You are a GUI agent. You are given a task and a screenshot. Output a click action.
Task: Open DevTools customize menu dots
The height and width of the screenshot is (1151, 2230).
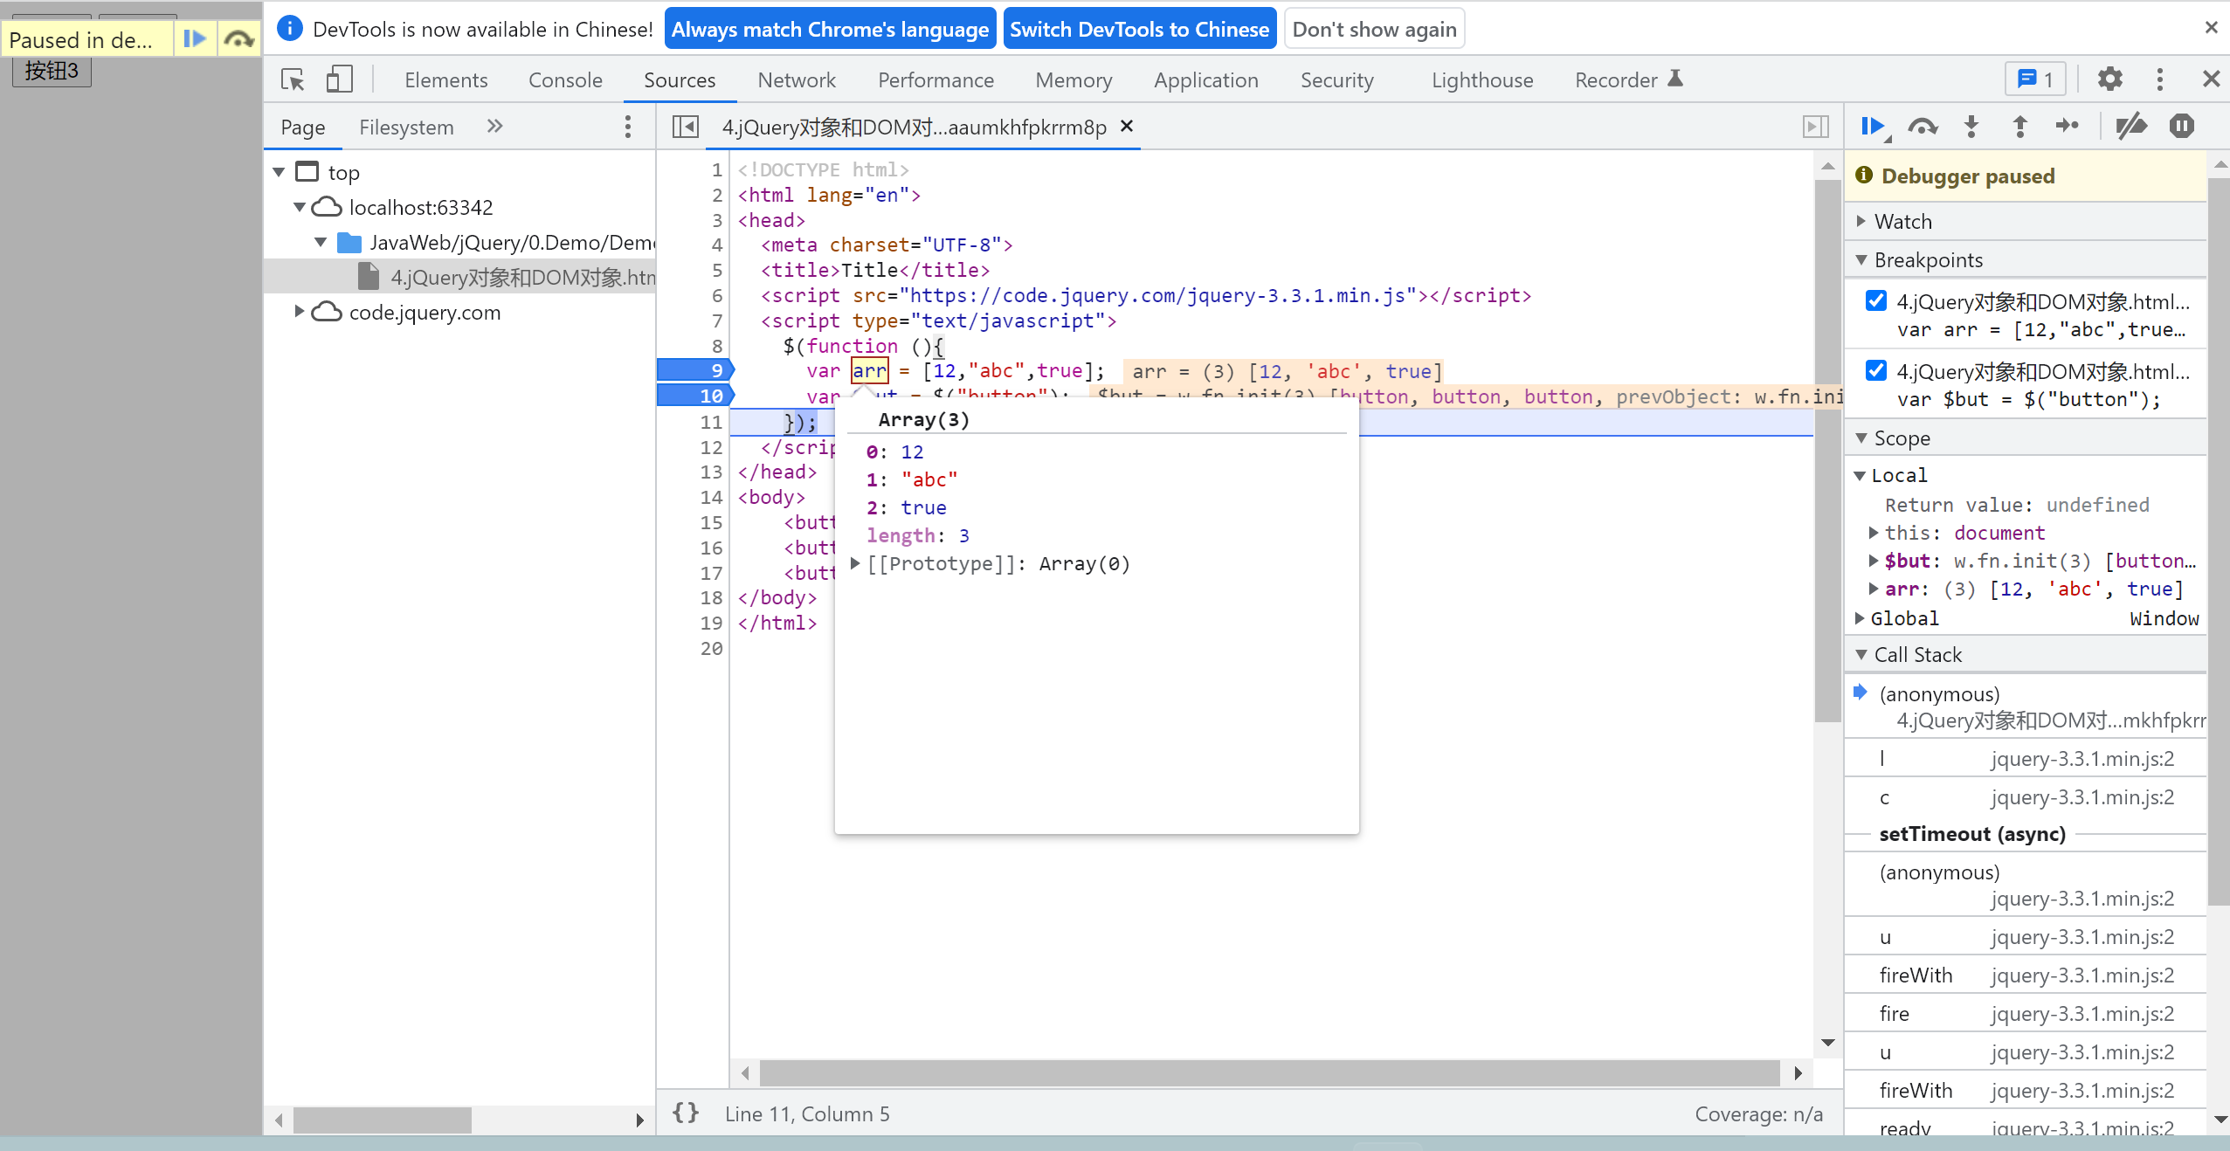pos(2159,79)
